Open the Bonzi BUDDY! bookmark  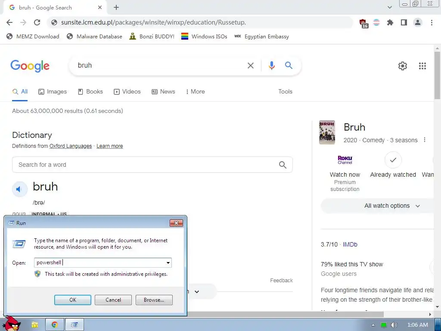pos(152,36)
